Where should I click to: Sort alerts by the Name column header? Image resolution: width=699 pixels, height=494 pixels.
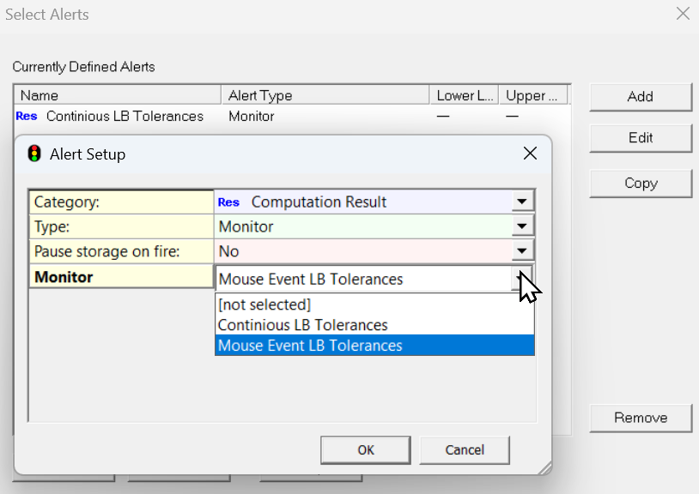click(118, 95)
